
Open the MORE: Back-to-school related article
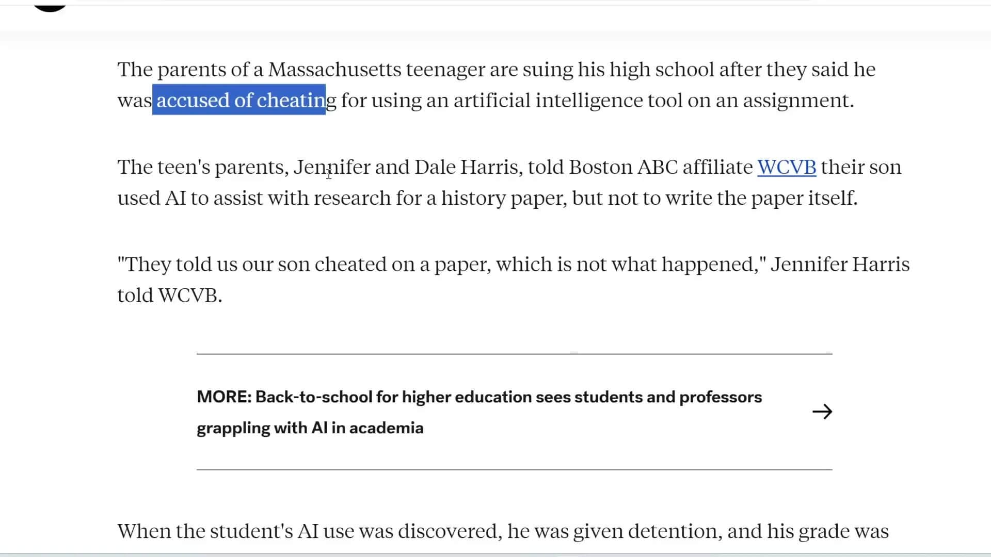[x=479, y=397]
